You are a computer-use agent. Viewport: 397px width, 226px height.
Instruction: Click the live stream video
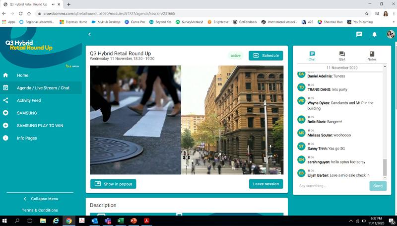pyautogui.click(x=187, y=120)
